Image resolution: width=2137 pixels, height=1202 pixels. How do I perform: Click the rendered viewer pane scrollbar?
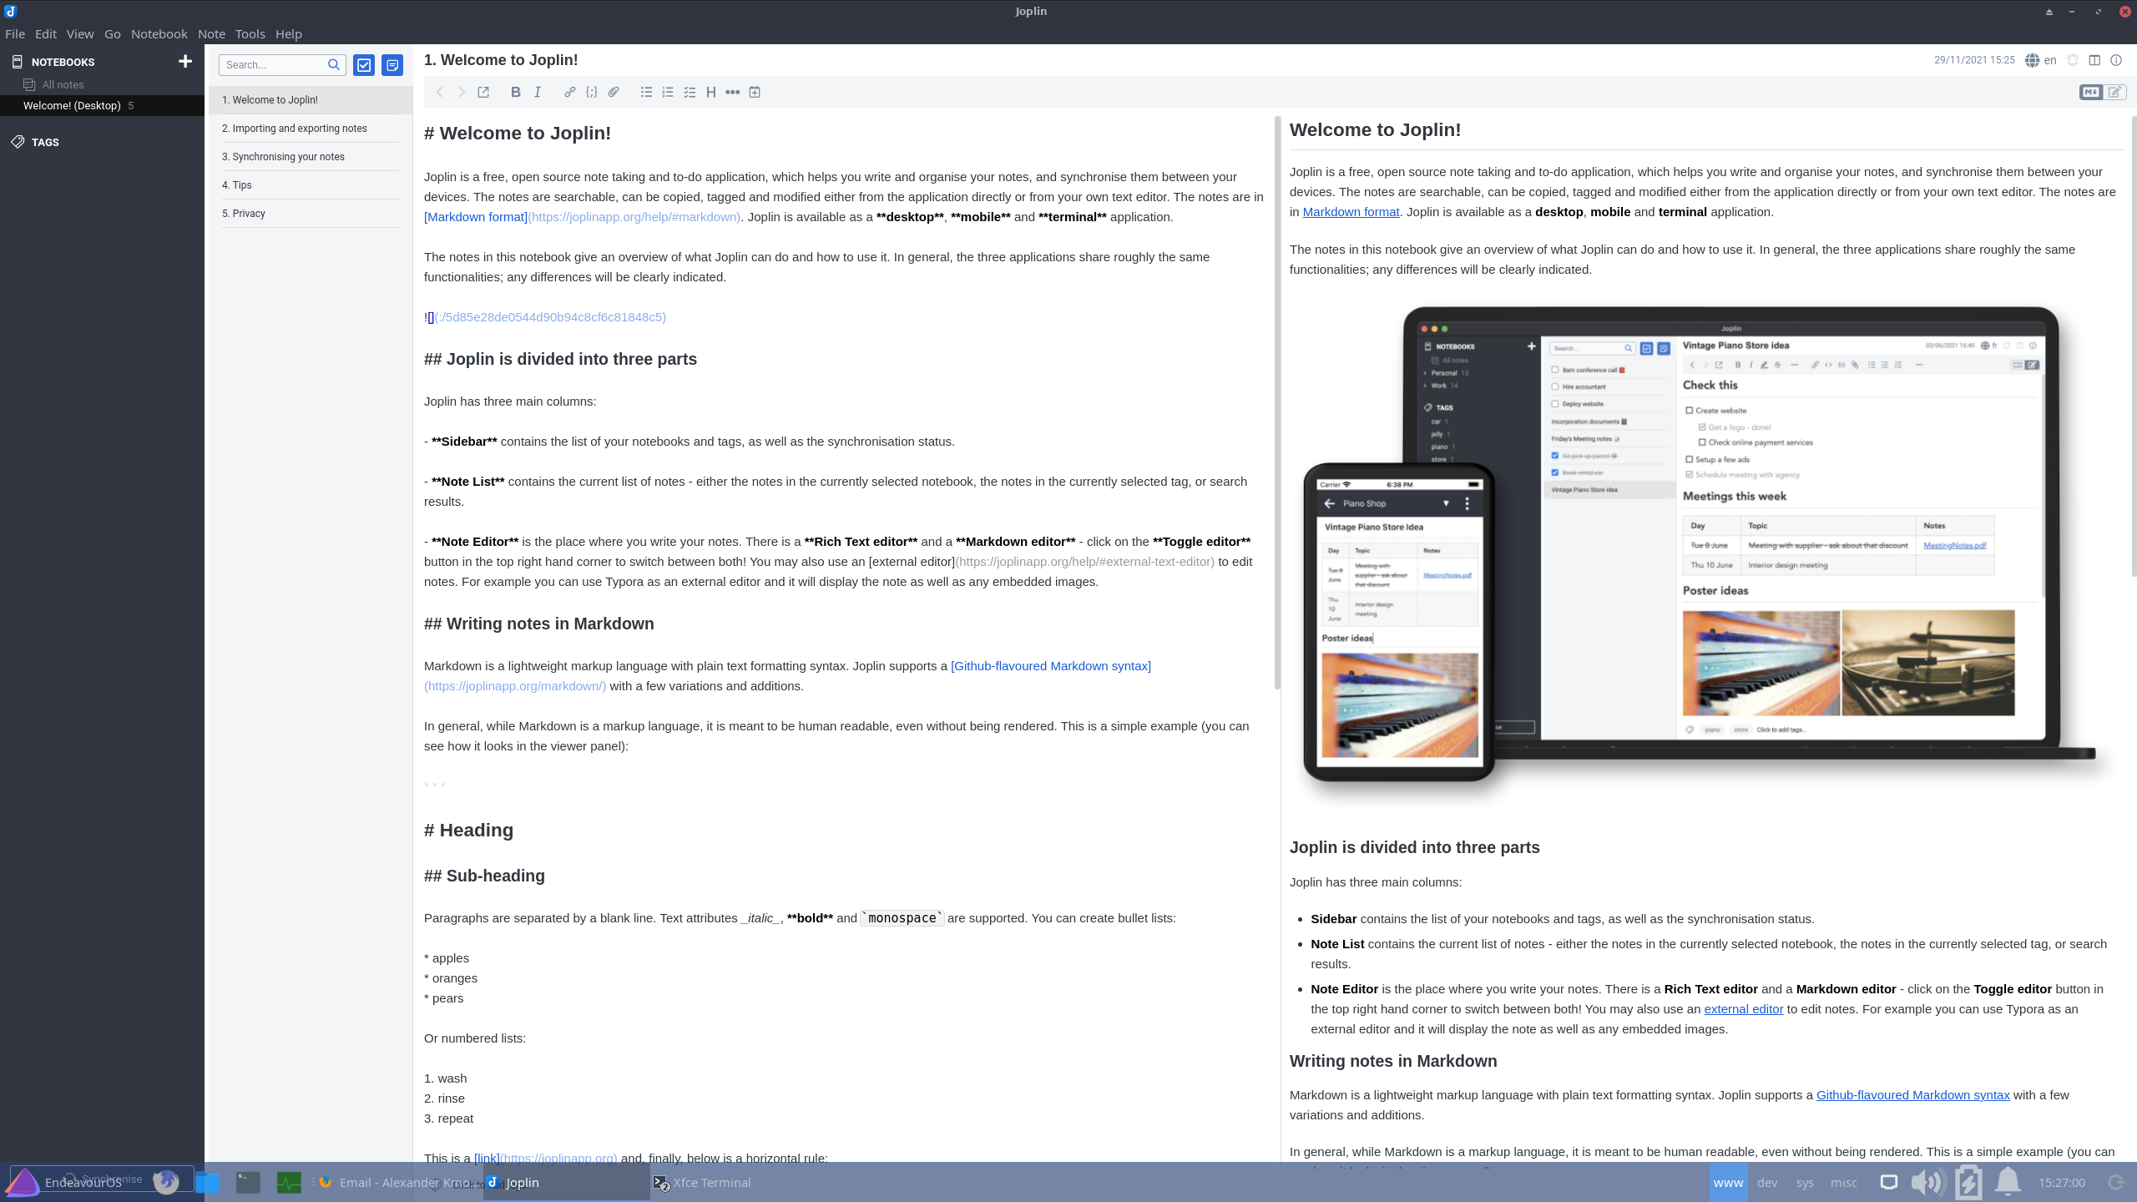click(x=2133, y=346)
